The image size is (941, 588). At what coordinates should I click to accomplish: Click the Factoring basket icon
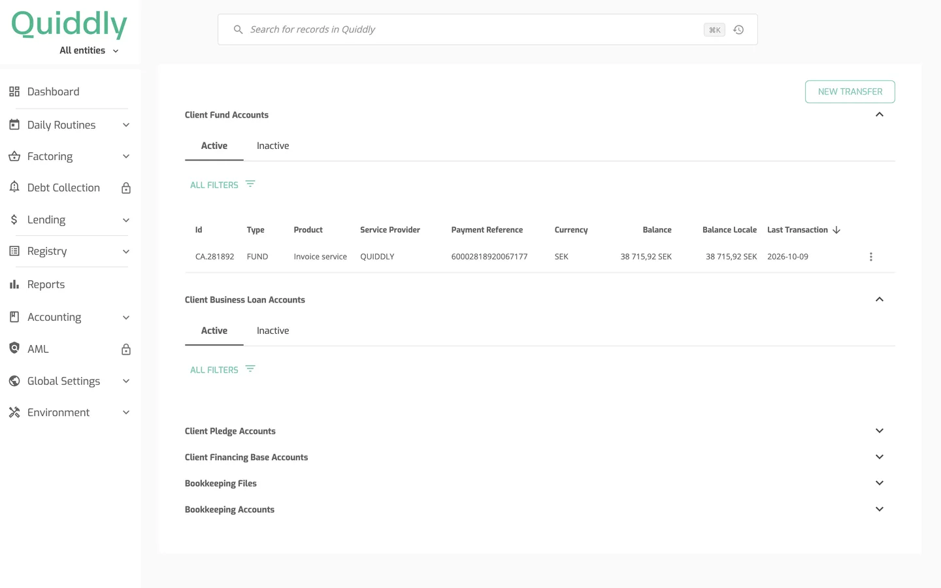14,156
